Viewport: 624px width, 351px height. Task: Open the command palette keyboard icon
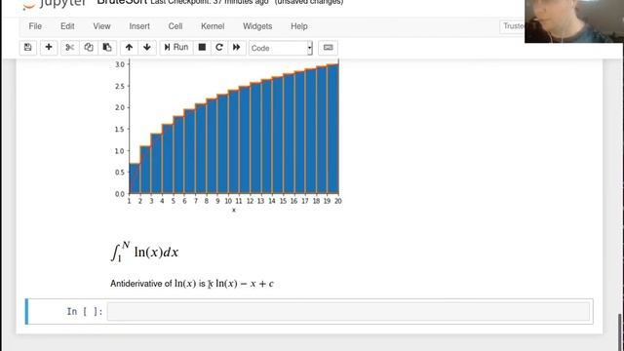(328, 48)
